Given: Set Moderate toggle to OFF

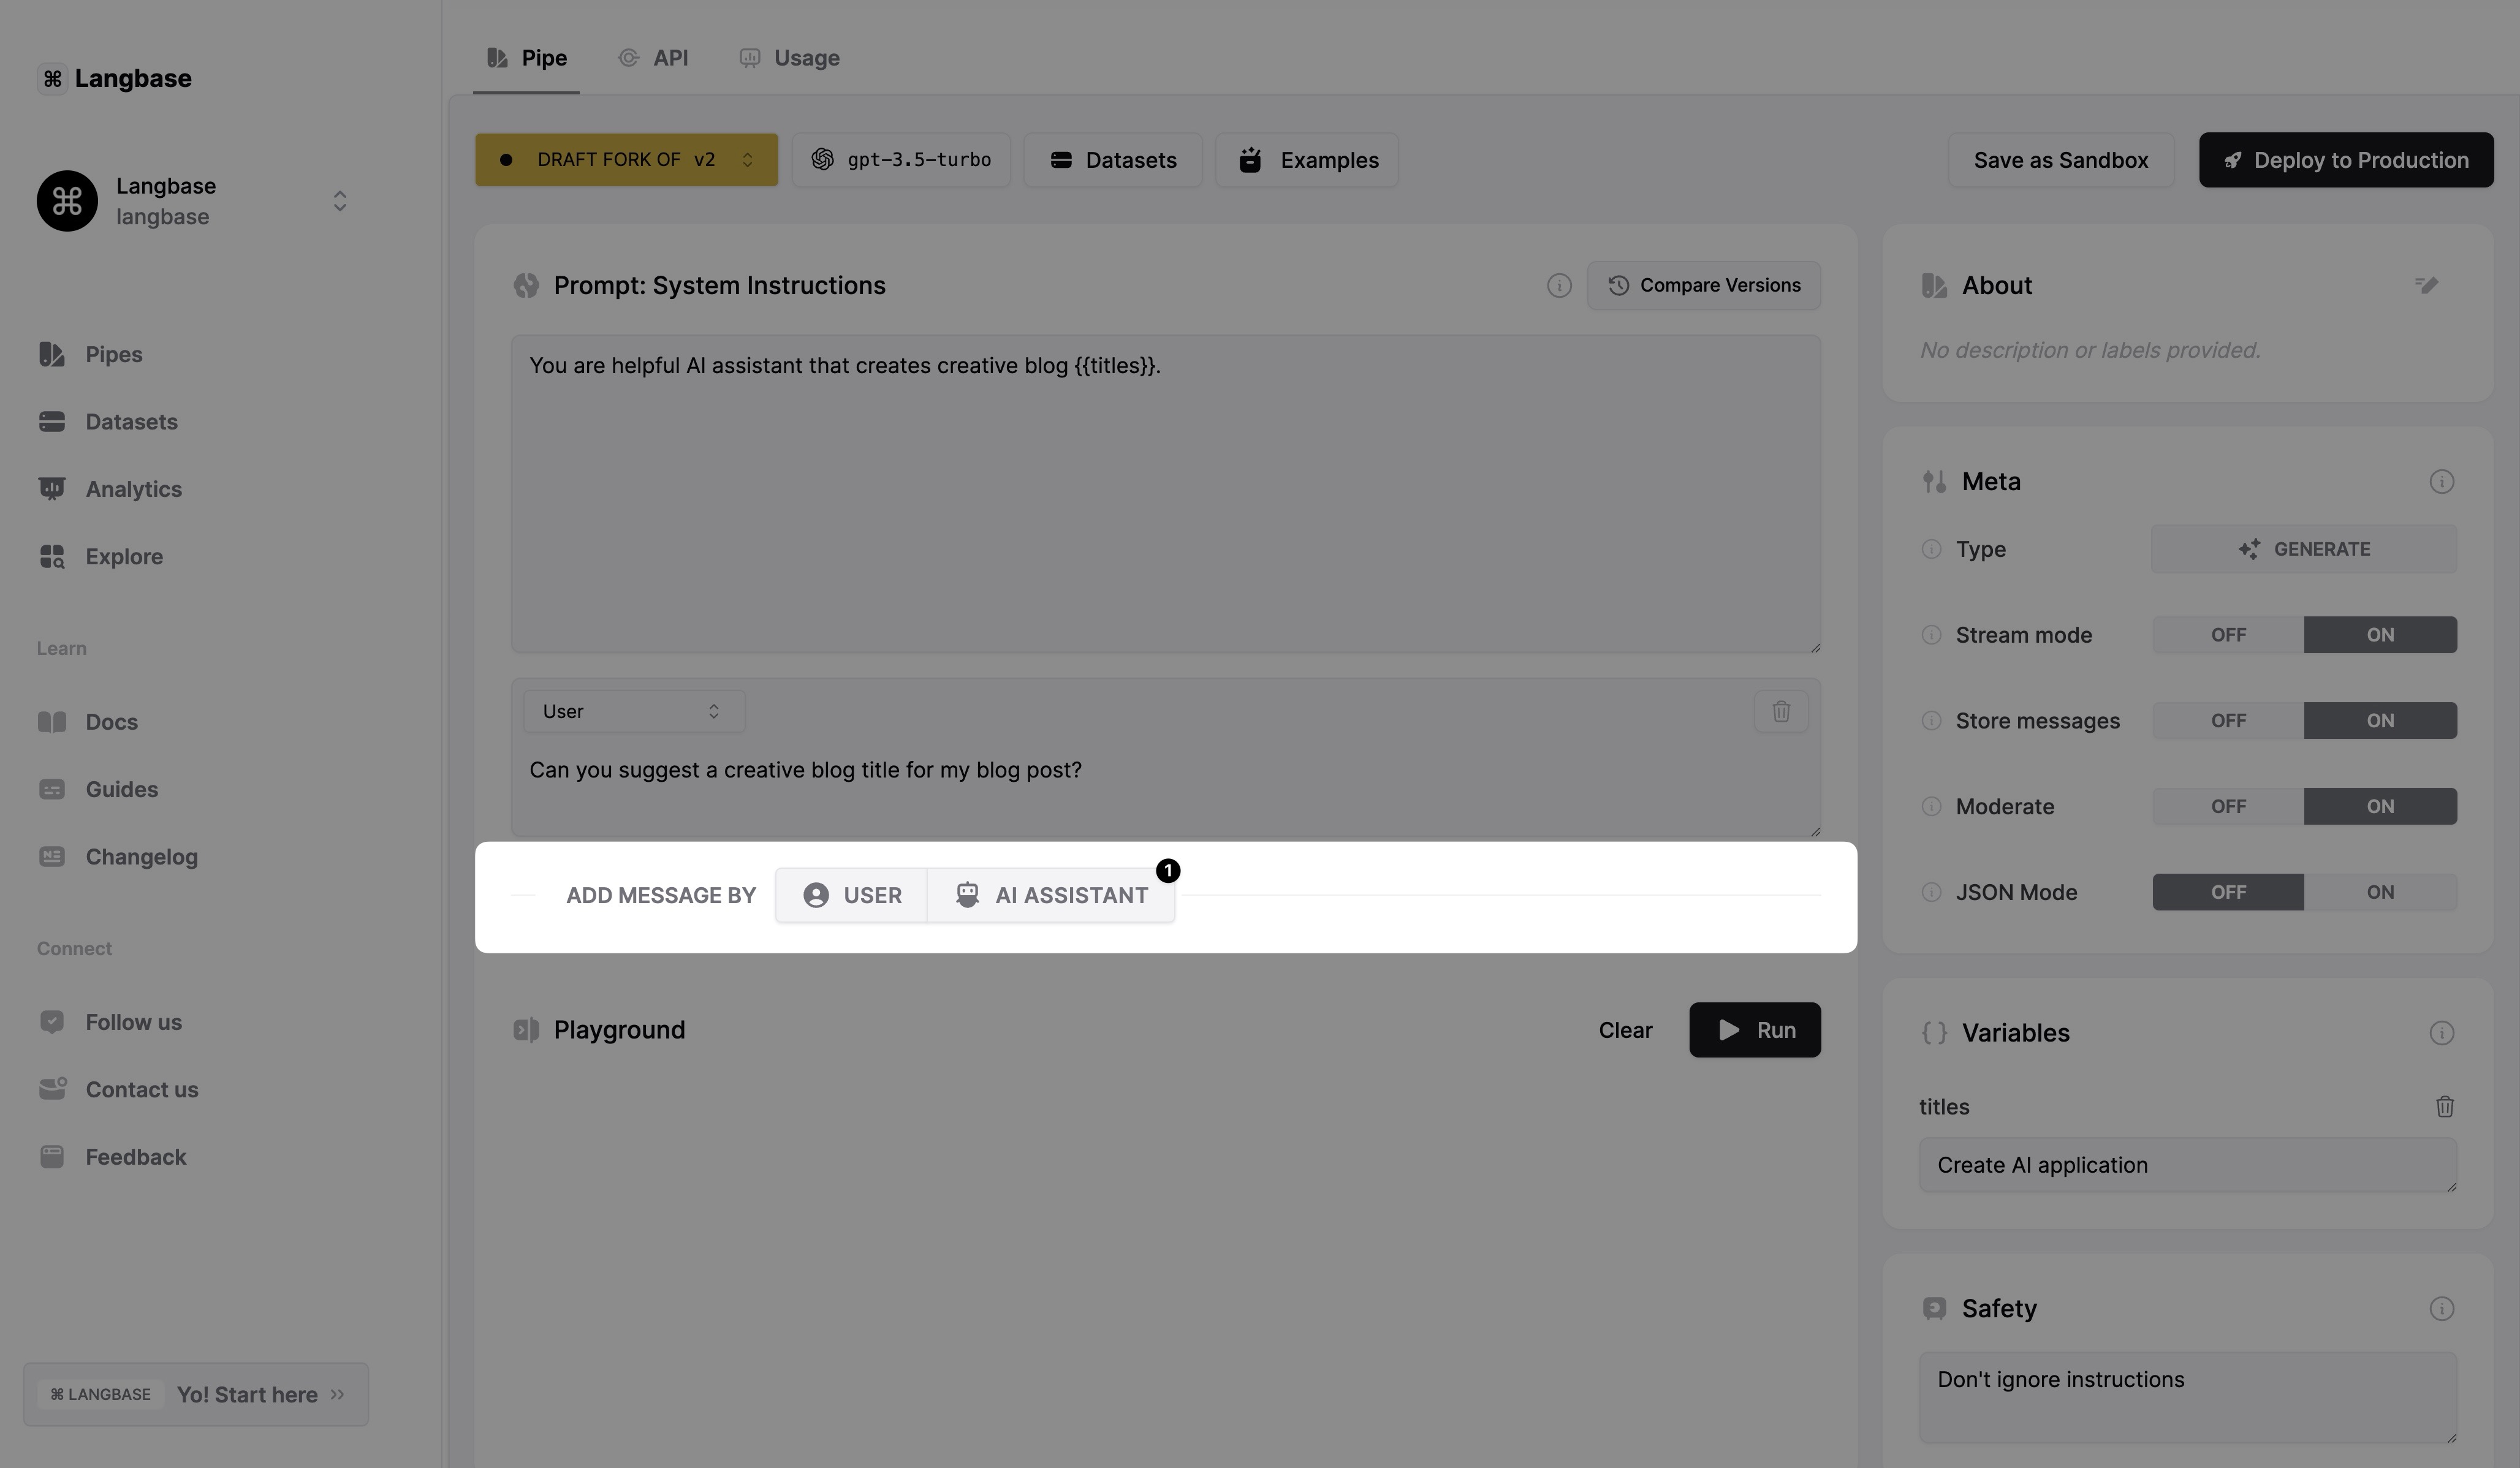Looking at the screenshot, I should point(2228,806).
